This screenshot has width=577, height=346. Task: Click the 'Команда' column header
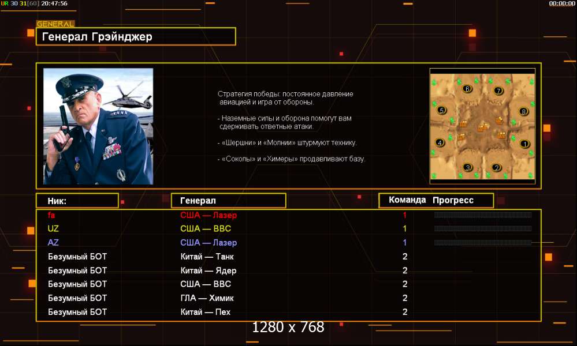point(407,200)
